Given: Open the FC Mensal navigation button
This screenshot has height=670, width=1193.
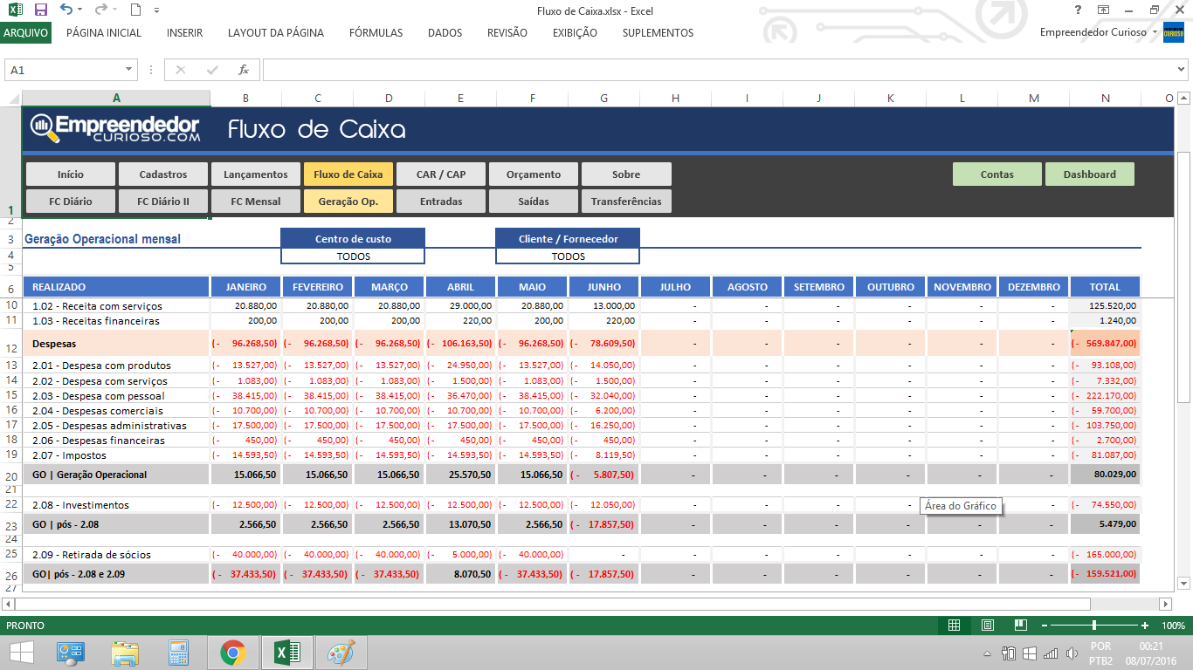Looking at the screenshot, I should tap(255, 202).
